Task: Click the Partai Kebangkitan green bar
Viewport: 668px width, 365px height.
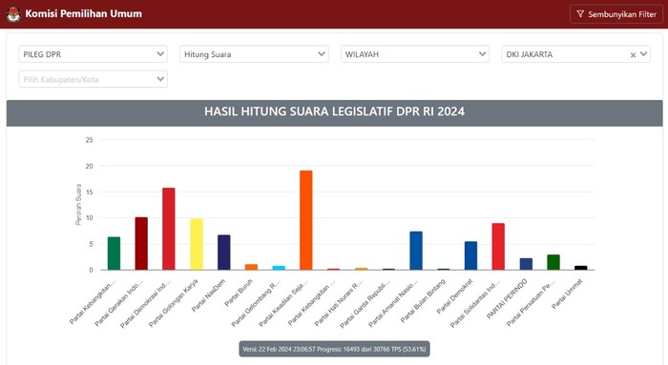Action: click(x=114, y=253)
